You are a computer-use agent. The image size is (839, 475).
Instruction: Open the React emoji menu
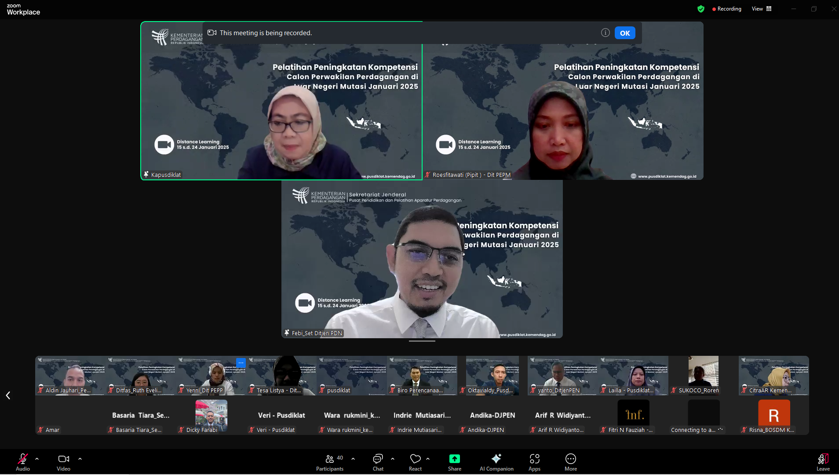pyautogui.click(x=415, y=462)
